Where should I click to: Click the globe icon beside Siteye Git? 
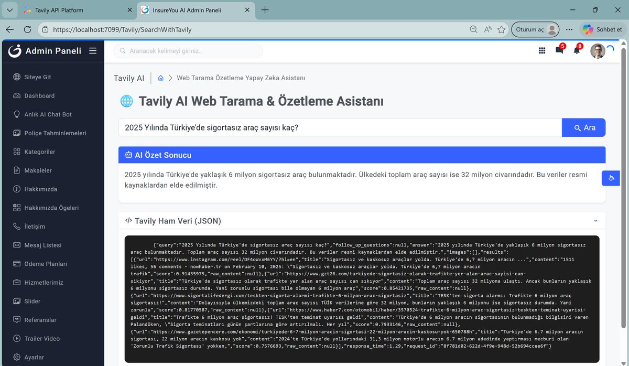point(17,77)
